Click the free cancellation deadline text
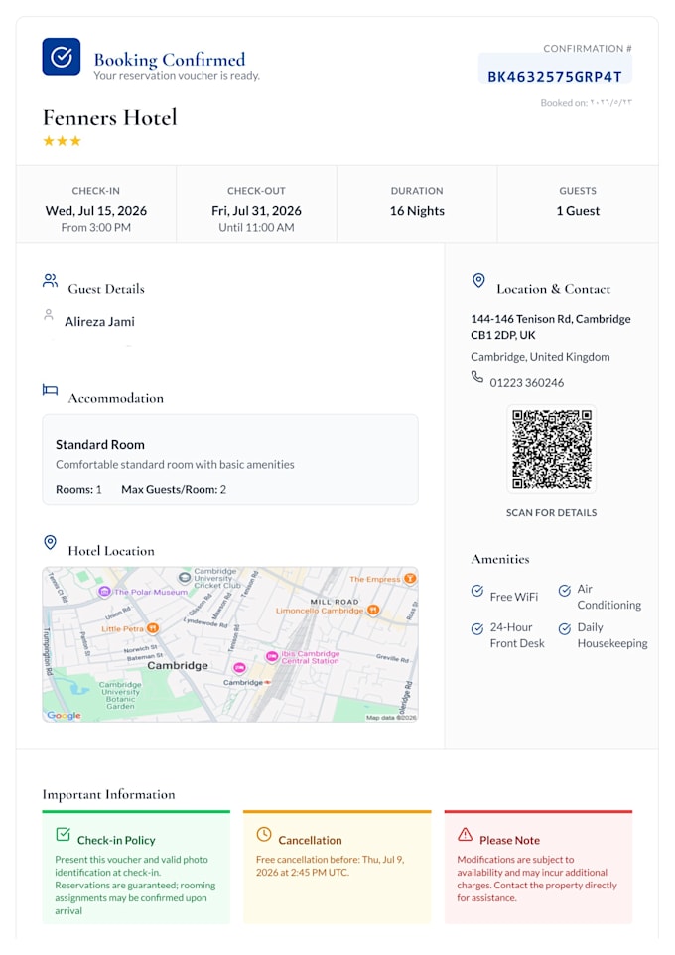The image size is (675, 955). point(330,866)
